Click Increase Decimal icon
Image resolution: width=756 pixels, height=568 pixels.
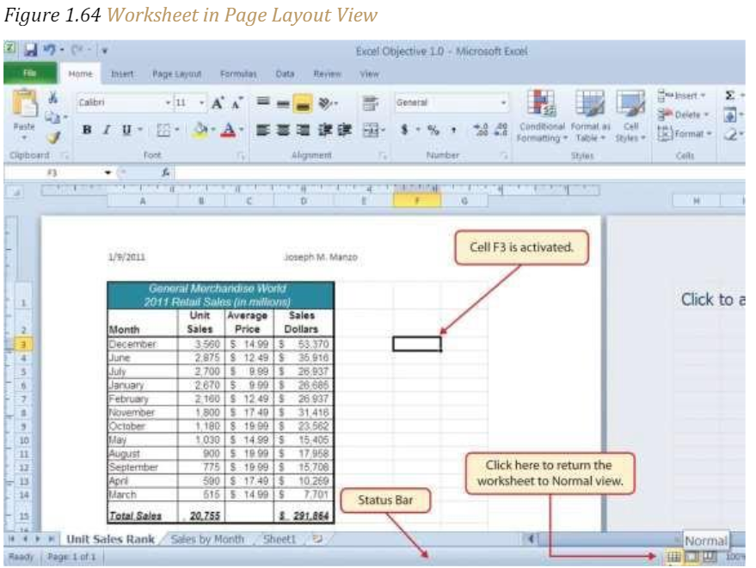(480, 130)
